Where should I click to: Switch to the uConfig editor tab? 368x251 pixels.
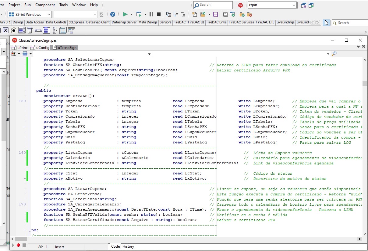[x=40, y=47]
